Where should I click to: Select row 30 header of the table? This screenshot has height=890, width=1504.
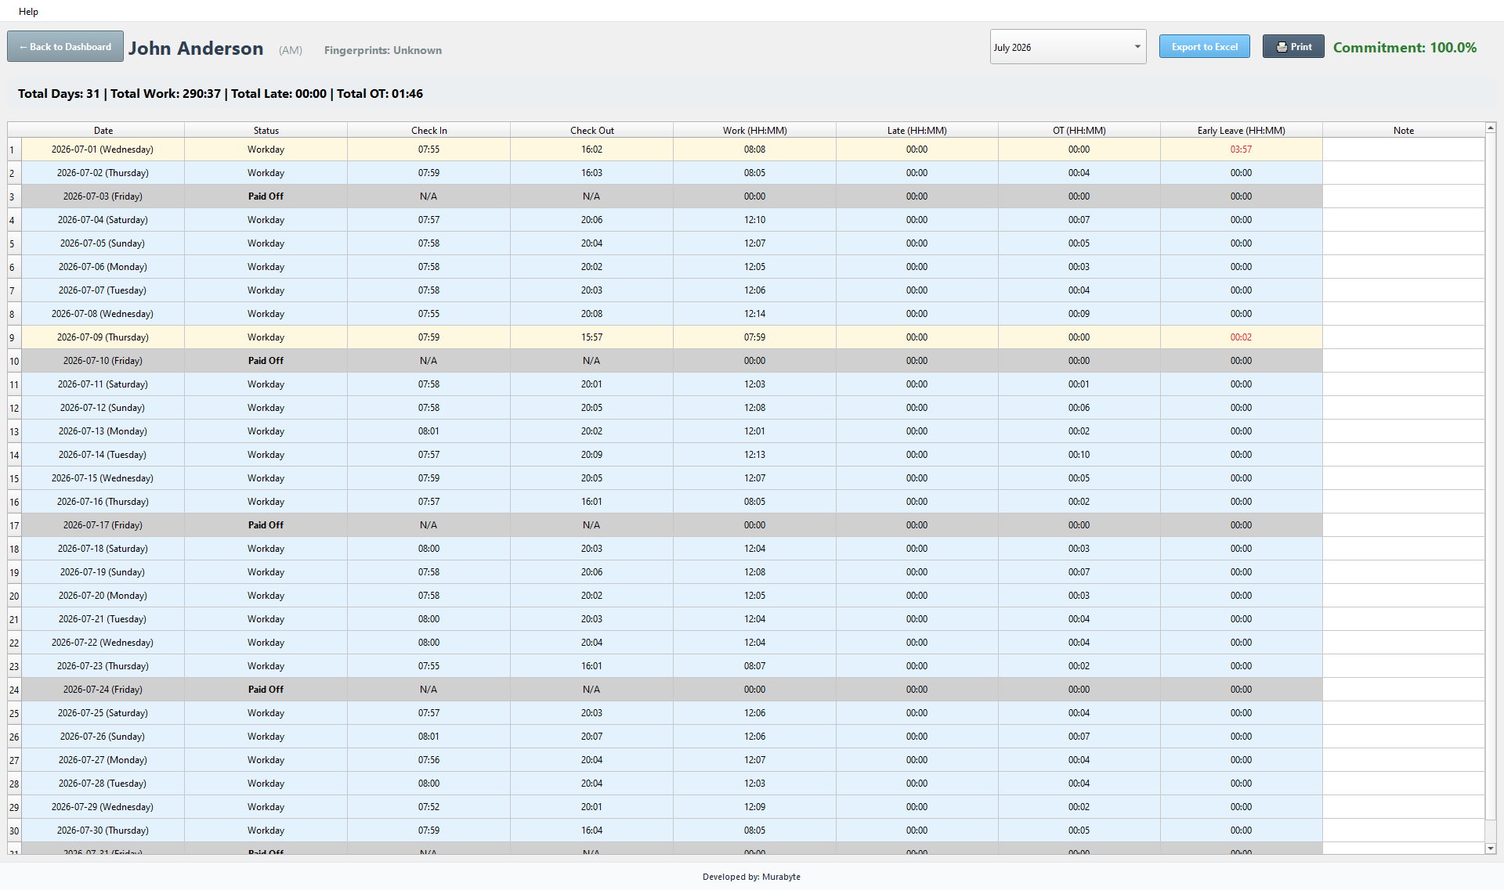pos(14,831)
